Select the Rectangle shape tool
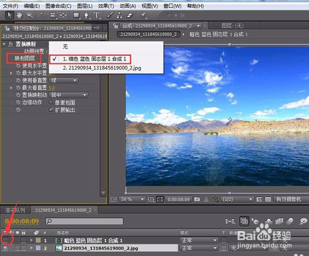Viewport: 309px width, 256px height. [x=76, y=15]
